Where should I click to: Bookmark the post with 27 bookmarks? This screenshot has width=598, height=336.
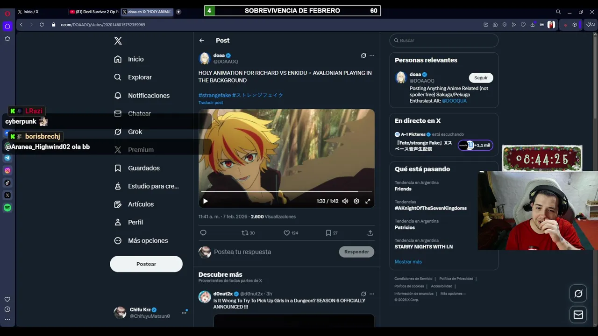tap(331, 233)
